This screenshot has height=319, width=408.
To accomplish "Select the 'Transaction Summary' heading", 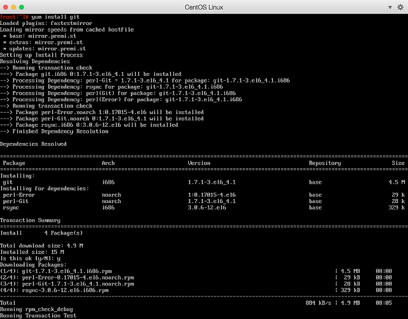I will 30,221.
